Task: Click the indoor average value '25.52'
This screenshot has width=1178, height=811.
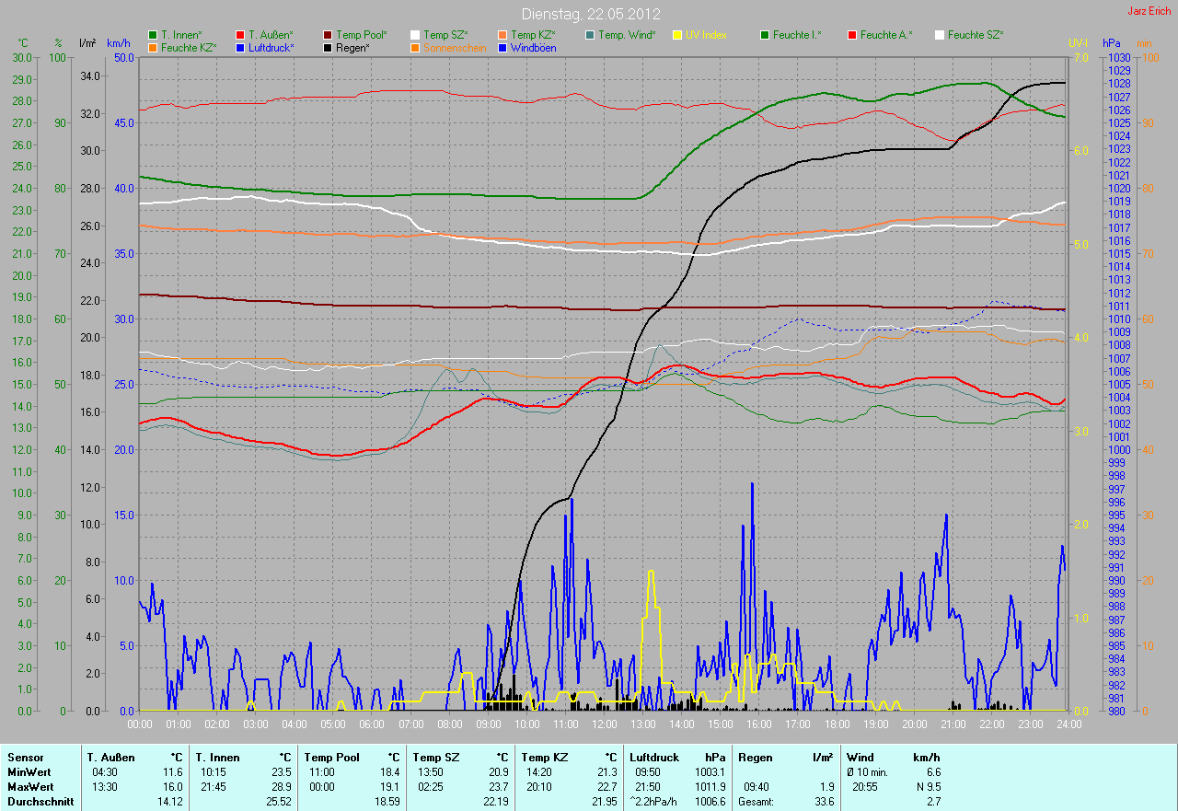Action: (x=278, y=802)
